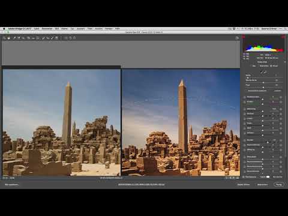This screenshot has width=288, height=216.
Task: Open the Bearbeiten menu
Action: point(47,29)
